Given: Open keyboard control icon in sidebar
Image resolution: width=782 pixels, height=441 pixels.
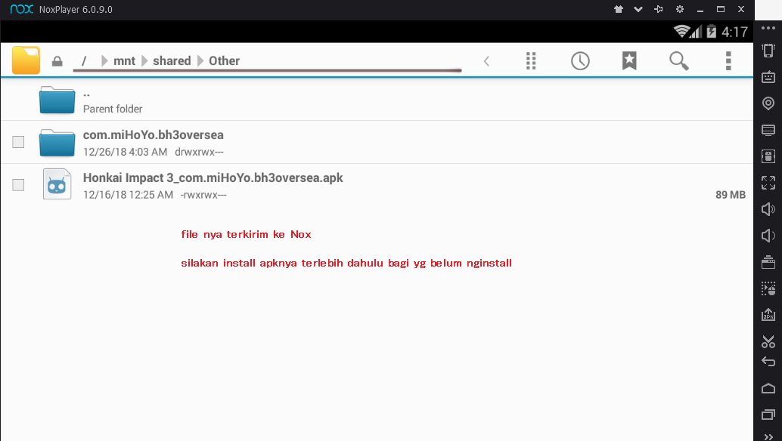Looking at the screenshot, I should coord(768,77).
